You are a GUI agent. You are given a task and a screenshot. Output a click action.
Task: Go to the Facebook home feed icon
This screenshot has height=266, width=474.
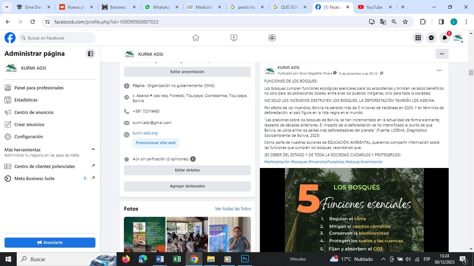[196, 38]
